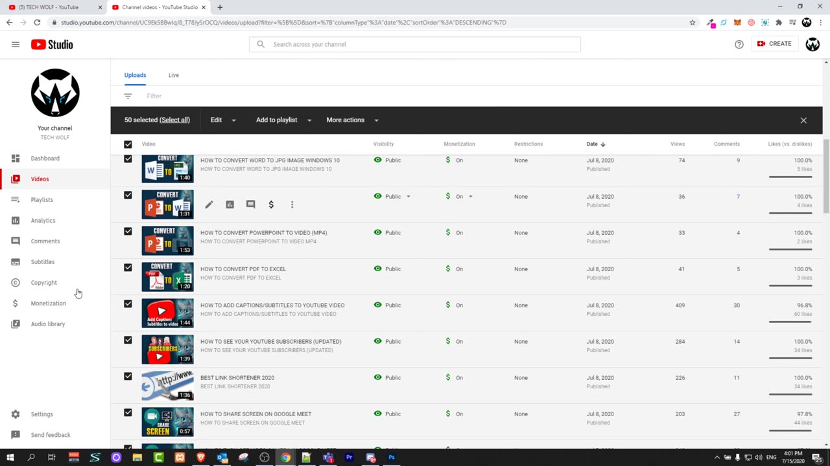Image resolution: width=830 pixels, height=466 pixels.
Task: Expand visibility dropdown on hovered row
Action: pyautogui.click(x=408, y=196)
